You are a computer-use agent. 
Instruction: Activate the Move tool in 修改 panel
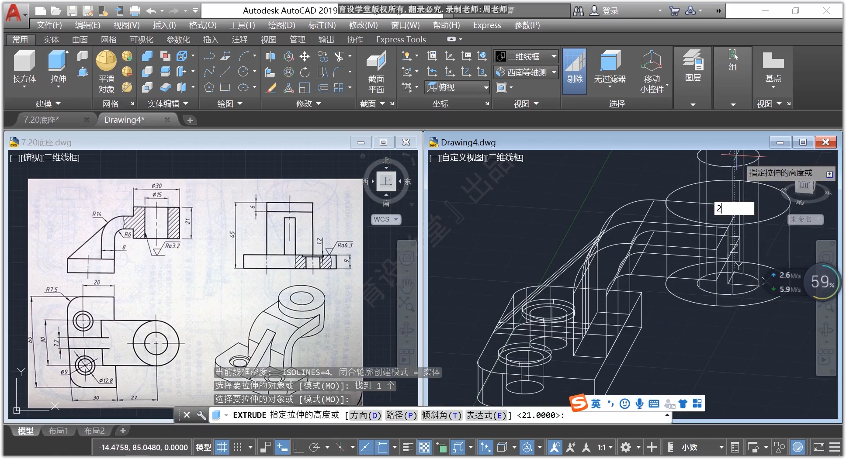(305, 56)
